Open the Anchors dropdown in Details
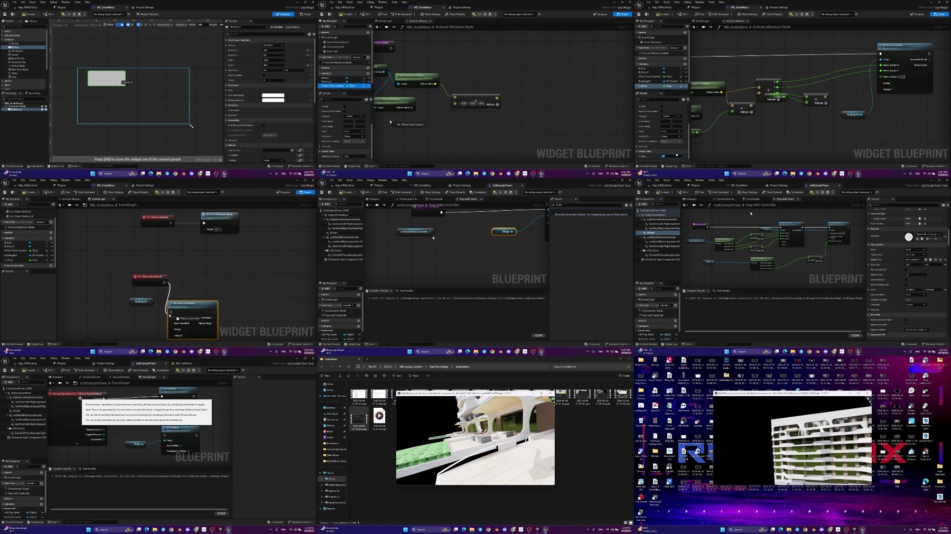 pyautogui.click(x=274, y=45)
